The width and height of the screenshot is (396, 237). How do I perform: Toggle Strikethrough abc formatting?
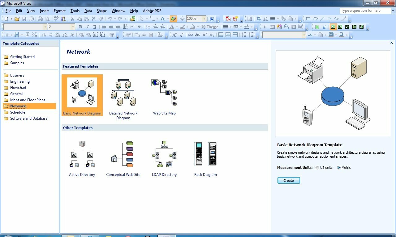[x=191, y=35]
